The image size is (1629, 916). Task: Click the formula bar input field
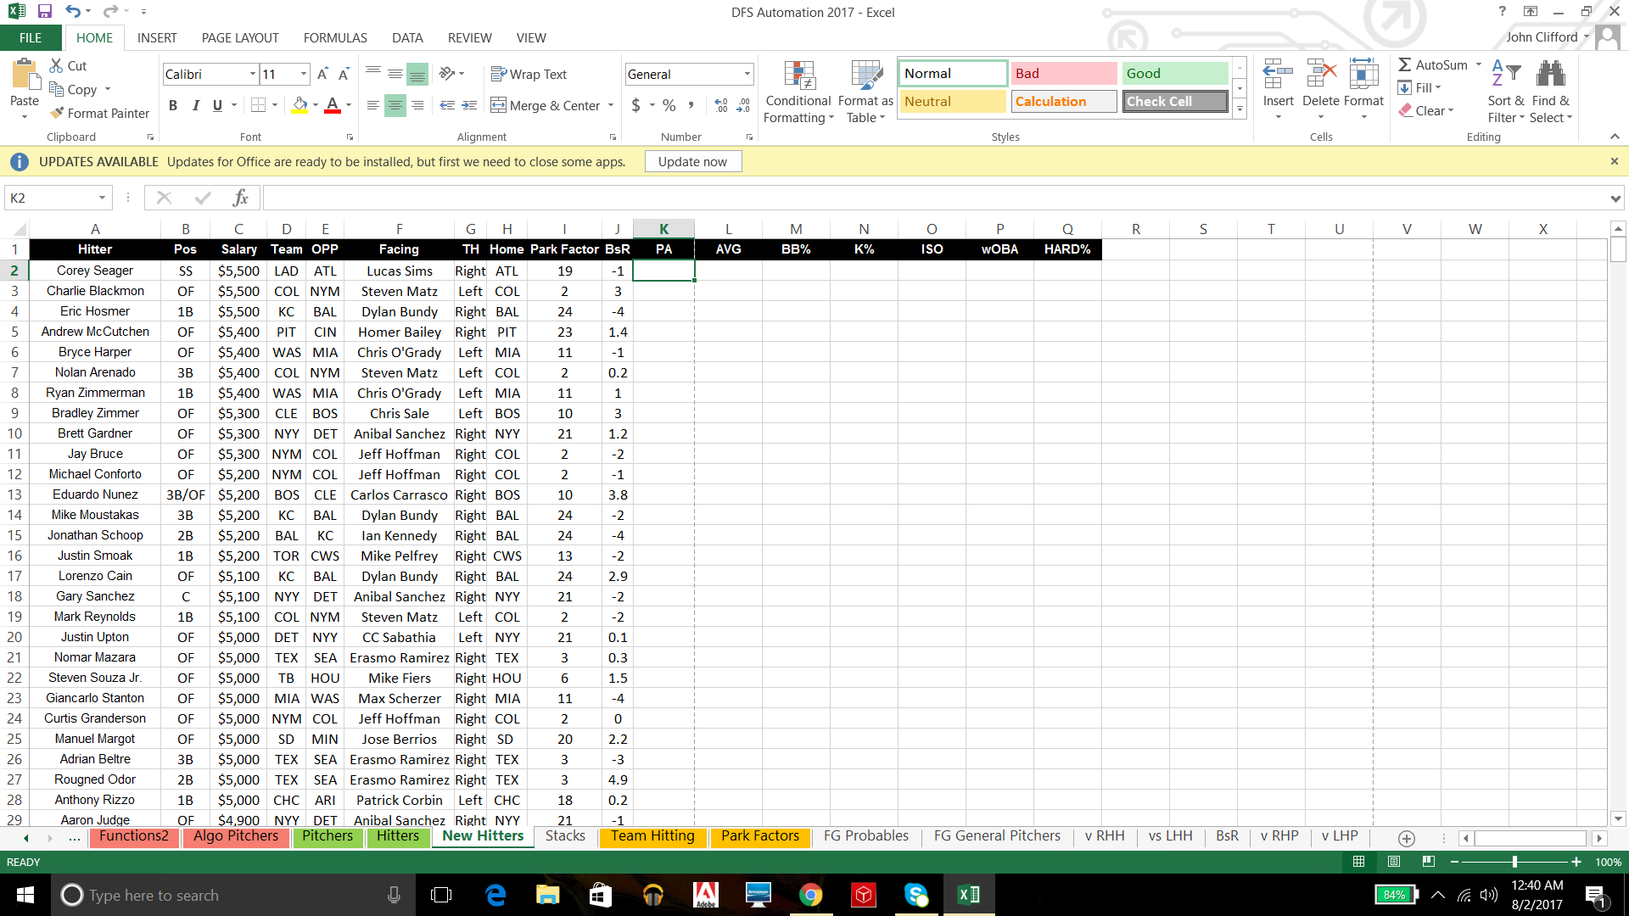pos(935,198)
